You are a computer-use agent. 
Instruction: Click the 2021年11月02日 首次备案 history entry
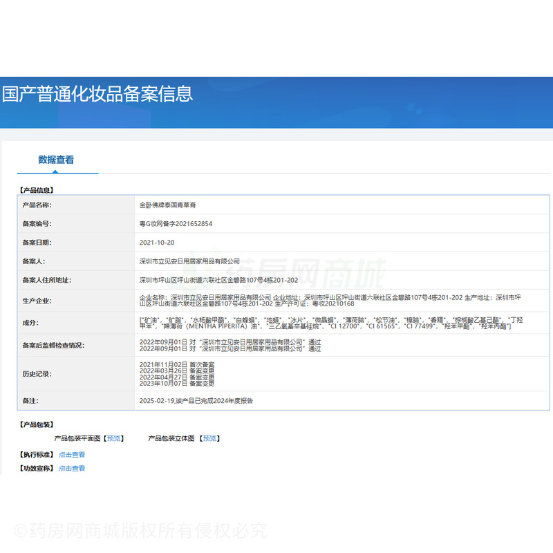click(x=177, y=364)
